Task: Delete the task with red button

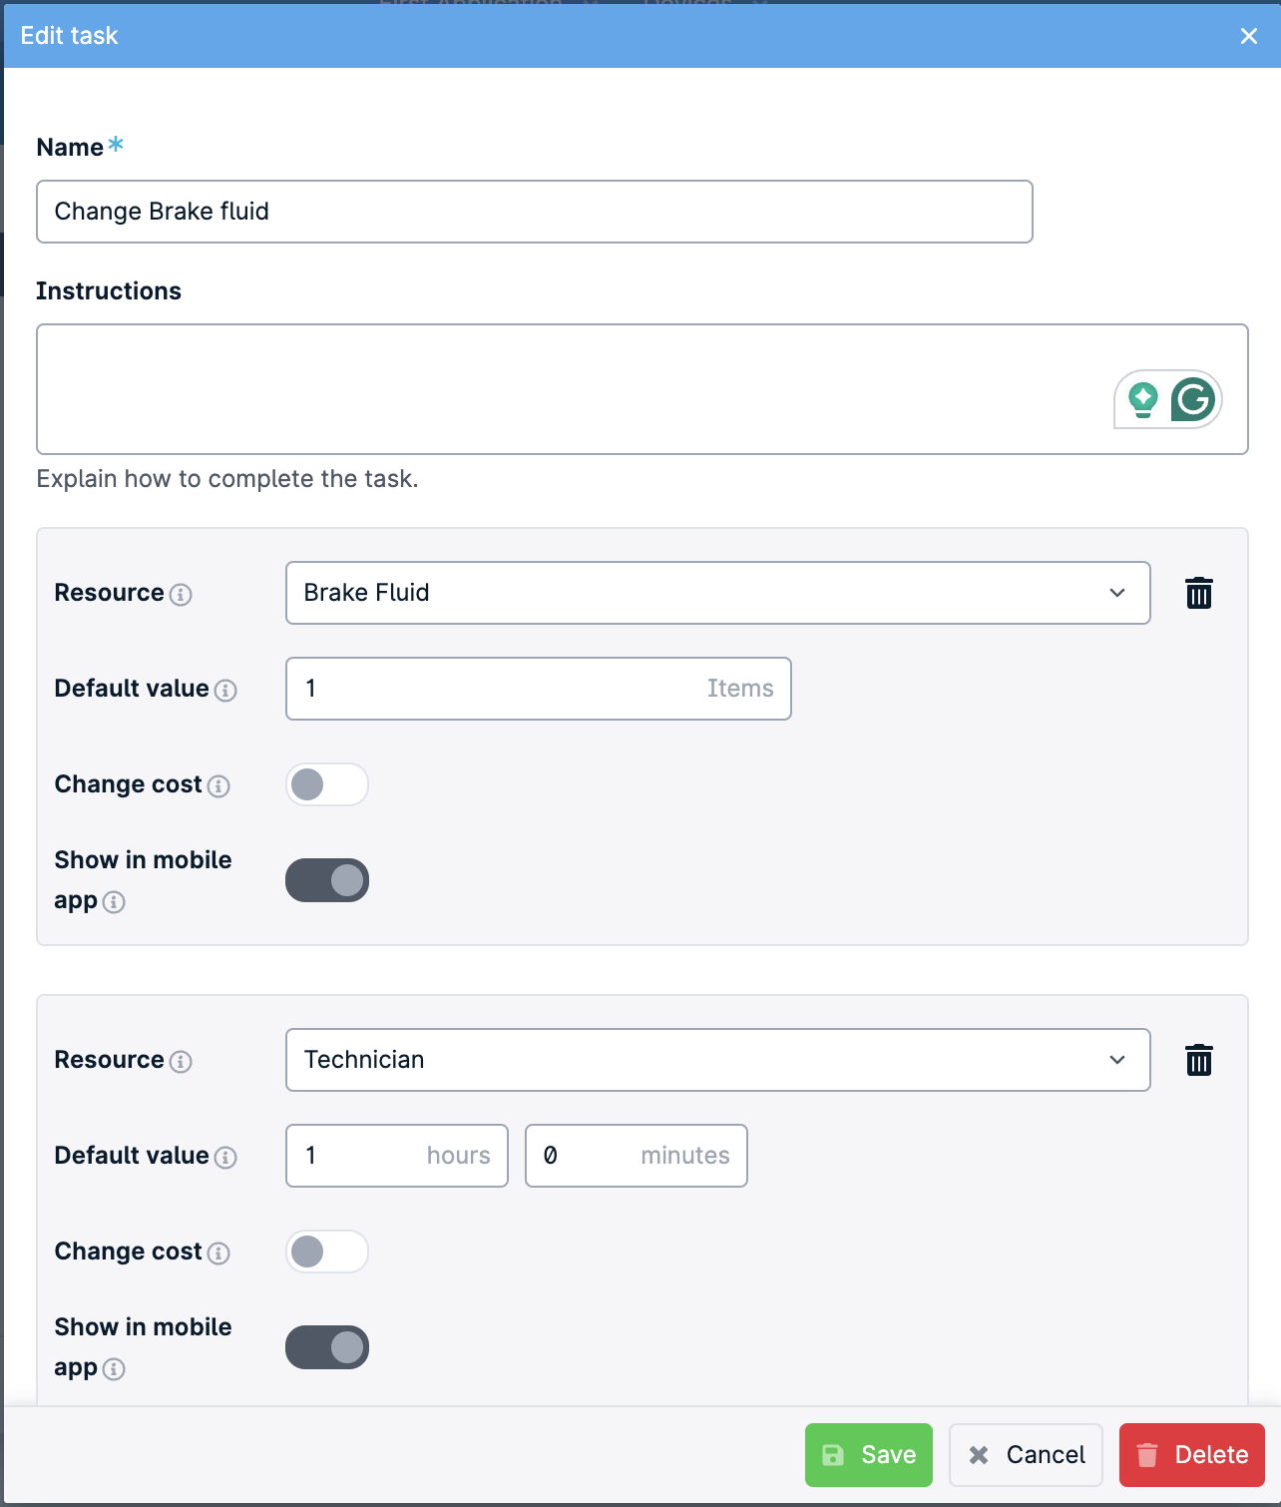Action: point(1192,1455)
